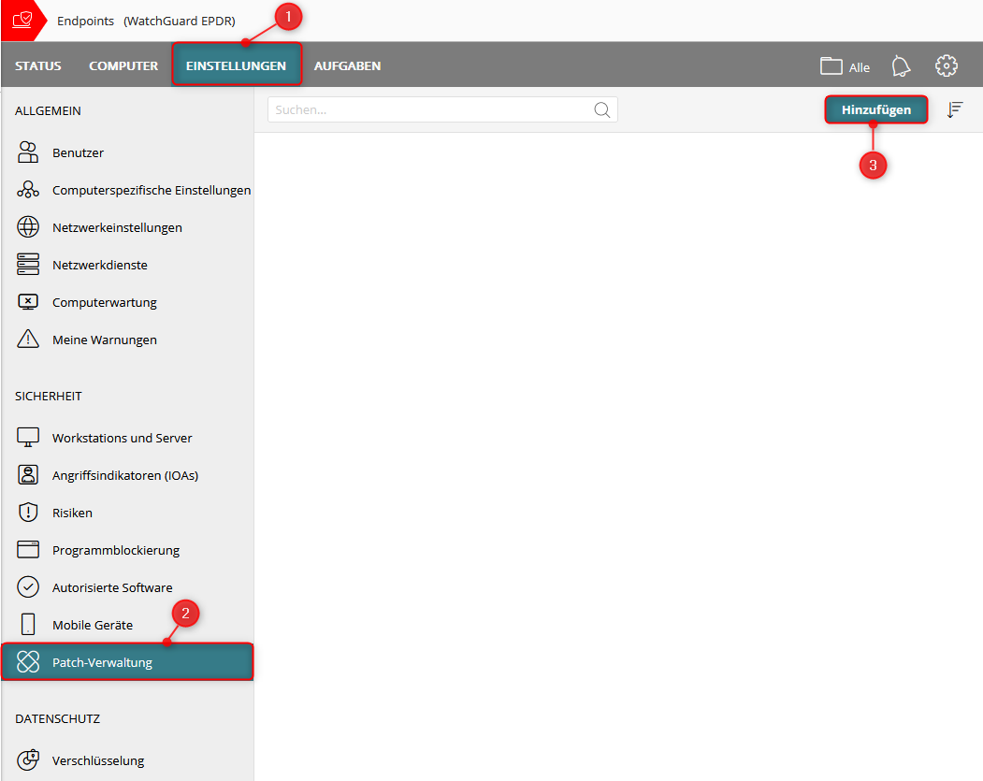Open Verschlüsselung settings entry

click(x=98, y=760)
